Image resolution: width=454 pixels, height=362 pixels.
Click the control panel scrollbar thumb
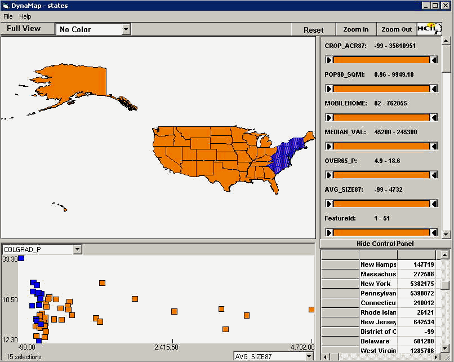click(446, 58)
